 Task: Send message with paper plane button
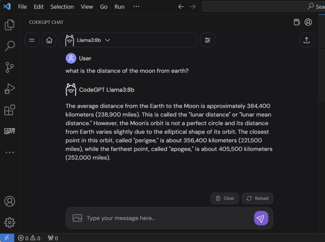[261, 218]
